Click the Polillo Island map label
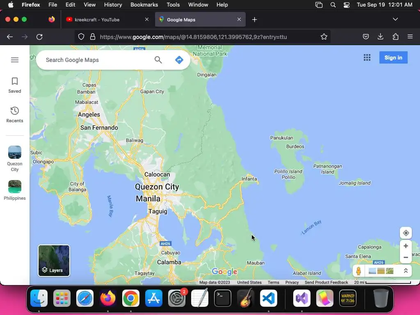 point(288,171)
